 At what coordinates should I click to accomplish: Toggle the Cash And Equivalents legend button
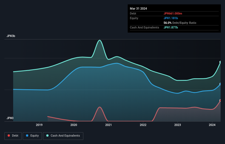click(x=63, y=136)
